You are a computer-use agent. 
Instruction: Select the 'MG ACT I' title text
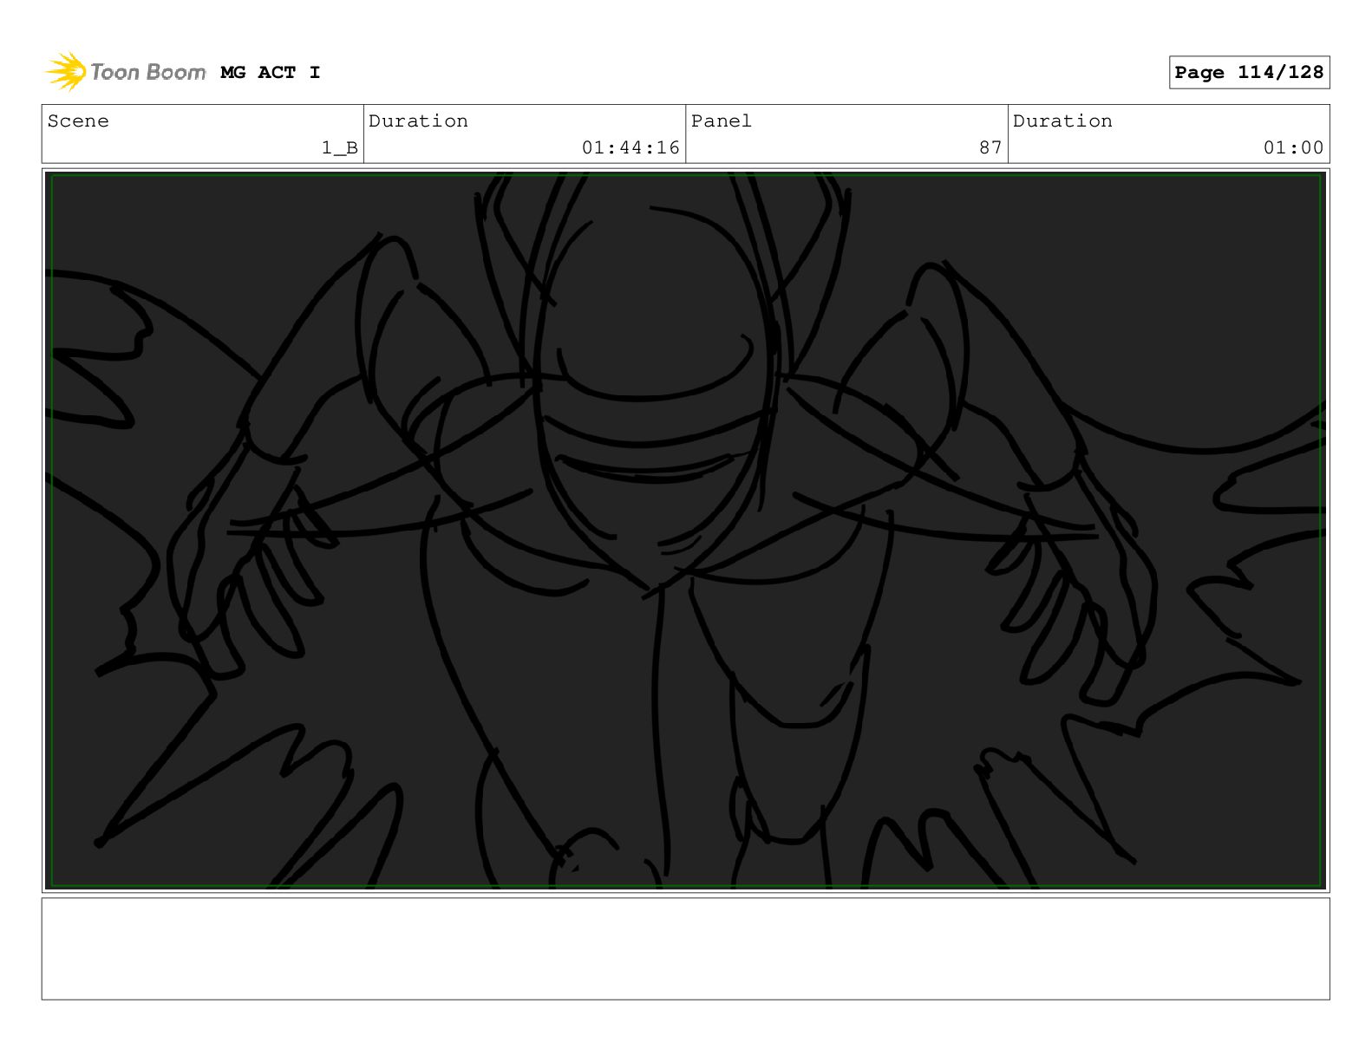point(271,73)
